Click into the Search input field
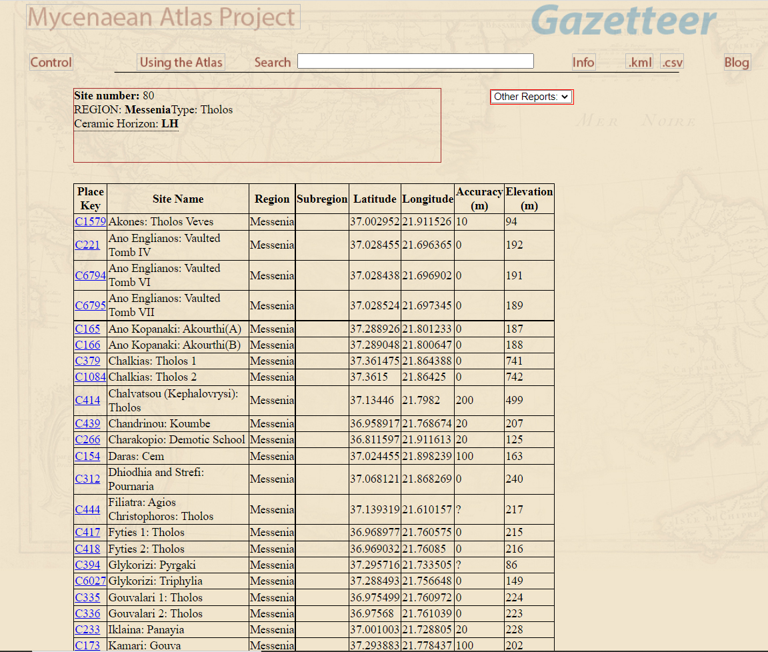Screen dimensions: 768x652 415,61
